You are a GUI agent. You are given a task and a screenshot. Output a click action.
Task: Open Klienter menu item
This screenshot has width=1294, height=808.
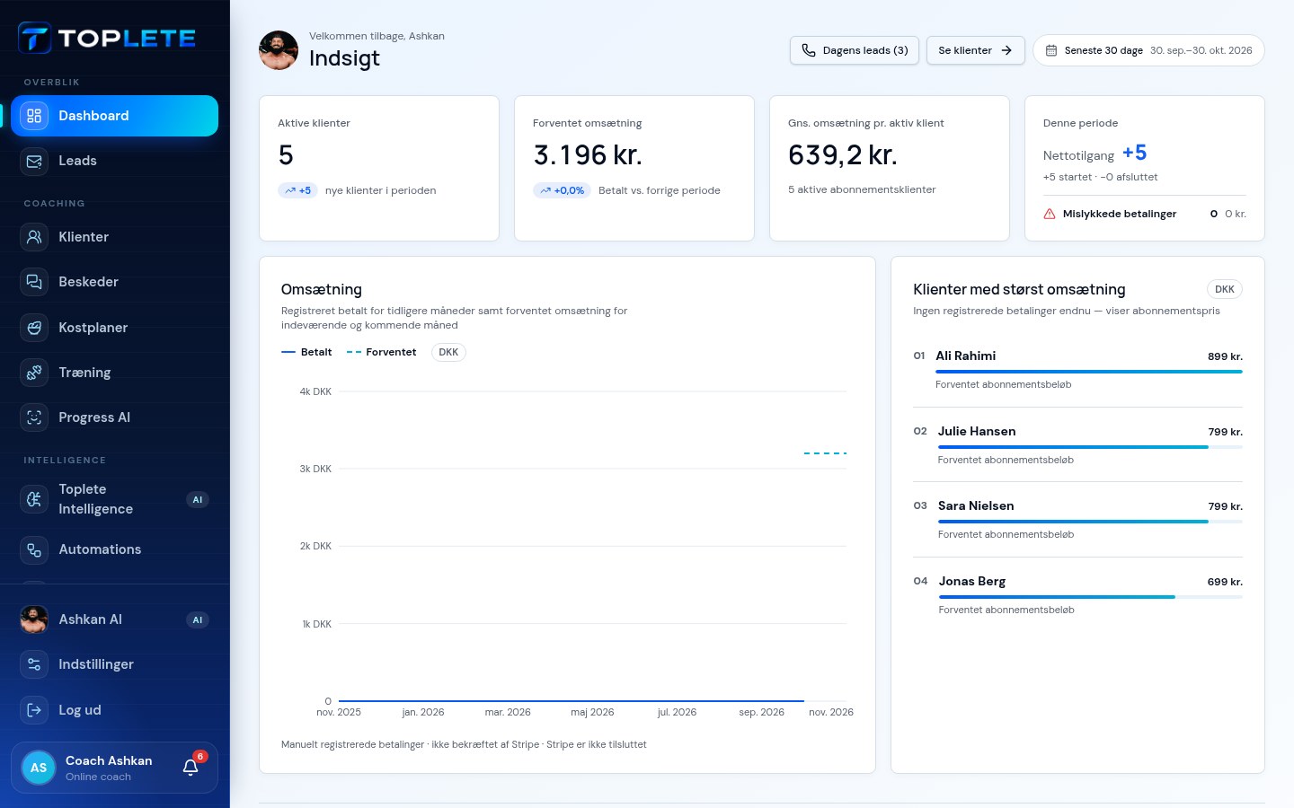point(115,237)
